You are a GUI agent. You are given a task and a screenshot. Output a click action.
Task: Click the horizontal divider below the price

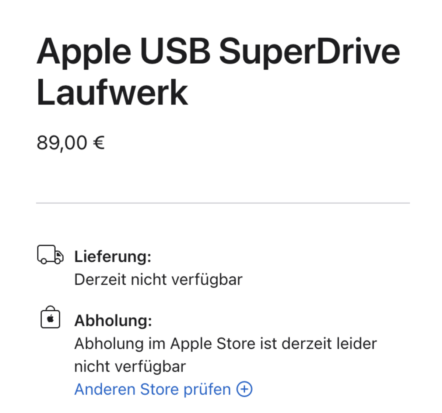pos(223,203)
